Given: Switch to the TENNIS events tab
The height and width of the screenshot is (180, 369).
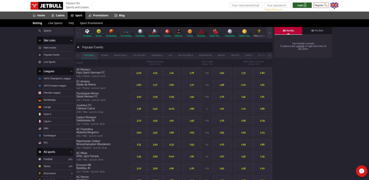Looking at the screenshot, I should [105, 55].
